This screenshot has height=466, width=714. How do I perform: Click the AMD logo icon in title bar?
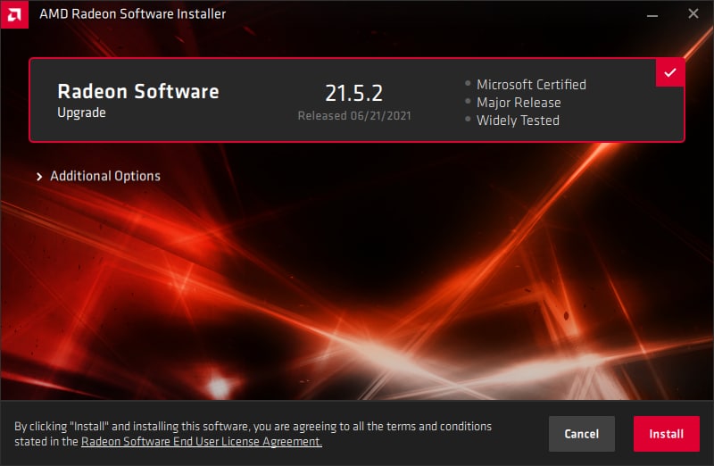pyautogui.click(x=14, y=14)
